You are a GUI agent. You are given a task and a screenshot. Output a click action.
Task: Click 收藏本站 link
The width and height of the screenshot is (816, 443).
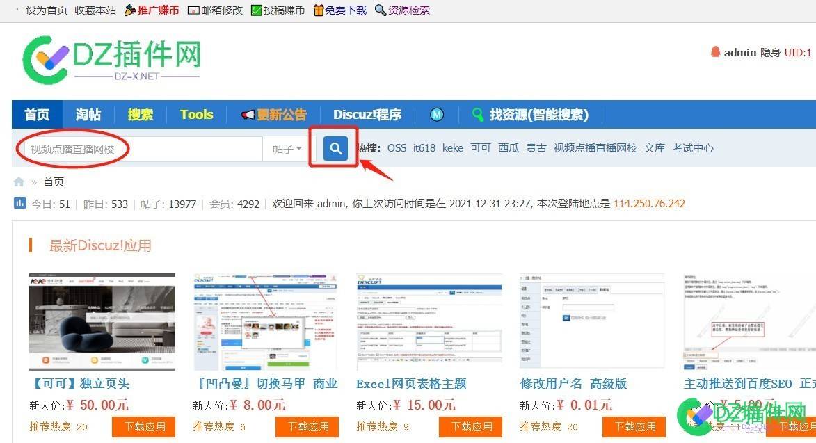click(x=95, y=10)
